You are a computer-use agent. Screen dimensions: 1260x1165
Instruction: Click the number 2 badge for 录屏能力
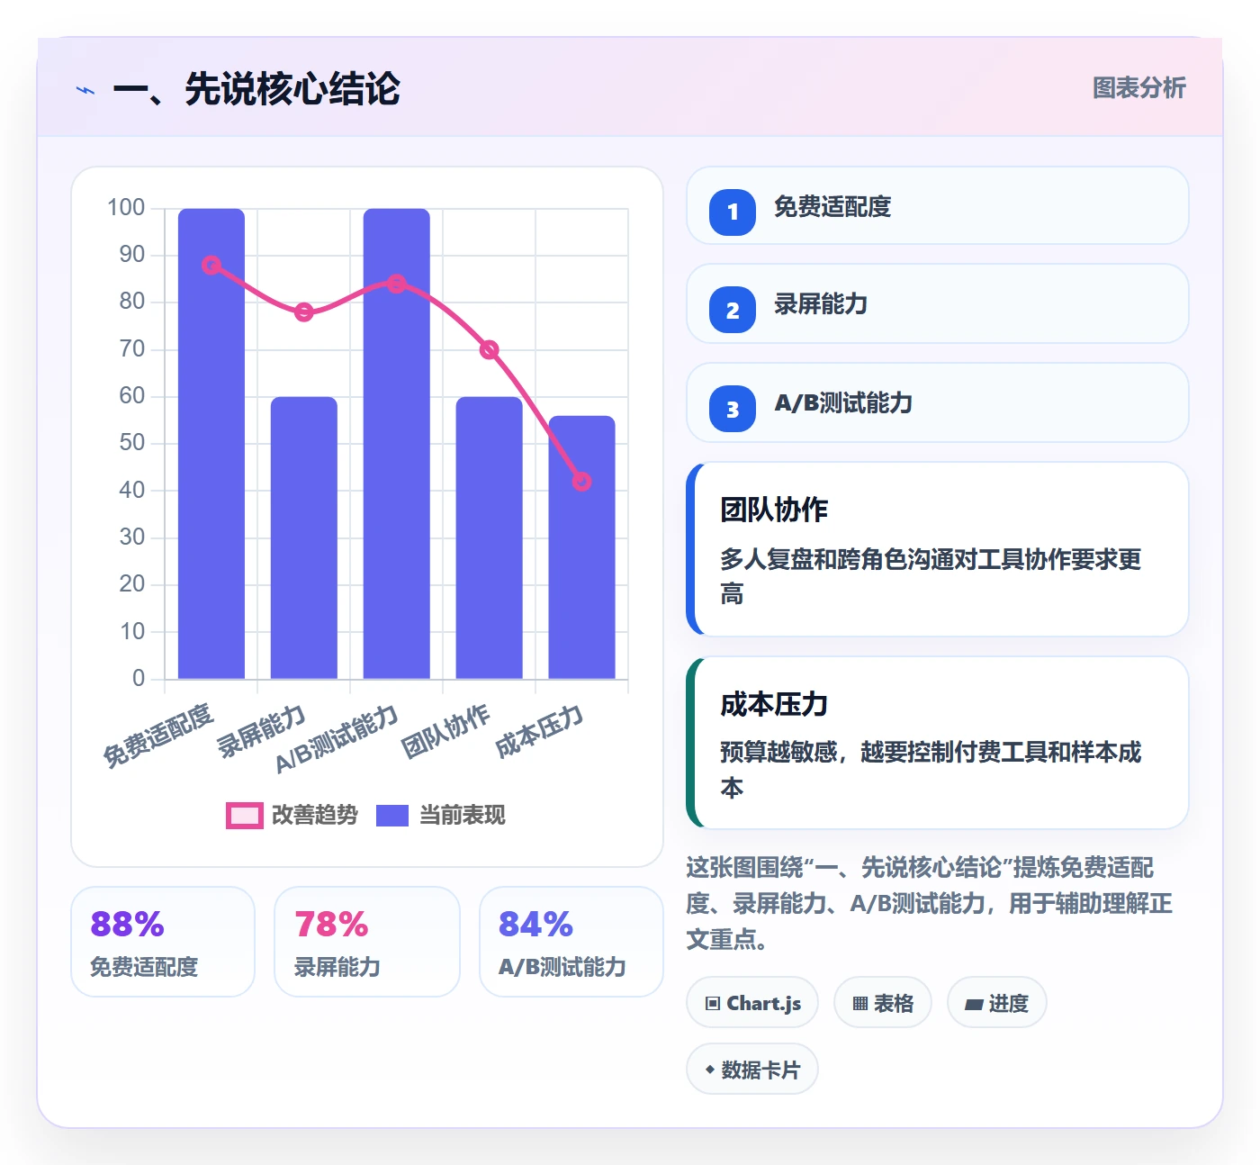pyautogui.click(x=733, y=310)
